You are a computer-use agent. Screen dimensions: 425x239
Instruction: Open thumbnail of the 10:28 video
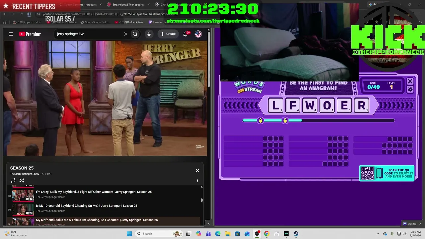23,210
